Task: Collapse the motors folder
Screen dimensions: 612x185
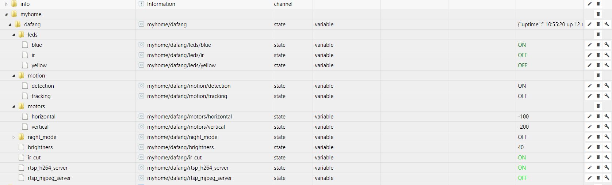Action: pyautogui.click(x=14, y=106)
